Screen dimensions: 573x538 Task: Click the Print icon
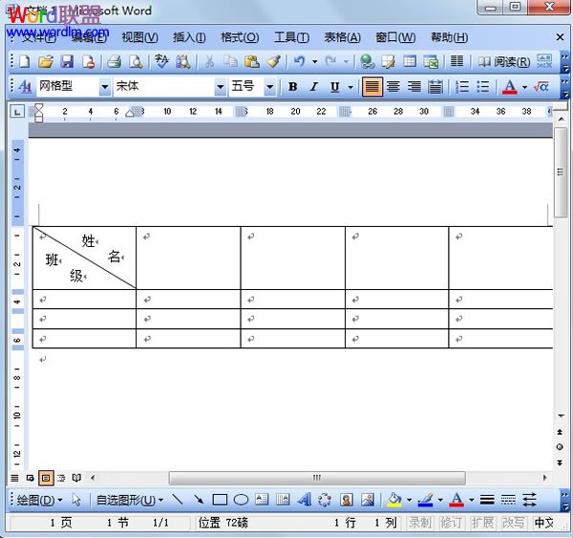[x=114, y=61]
